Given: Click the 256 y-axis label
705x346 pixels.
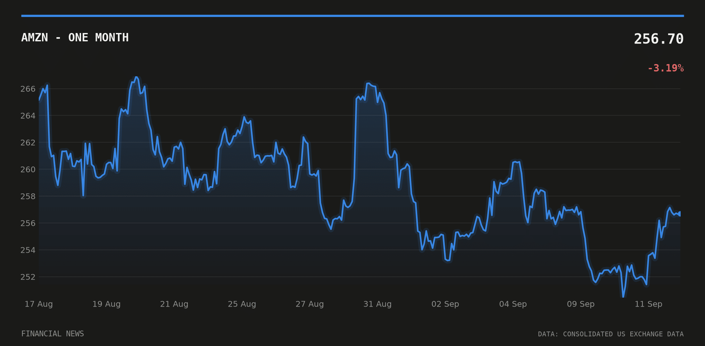Looking at the screenshot, I should click(28, 223).
